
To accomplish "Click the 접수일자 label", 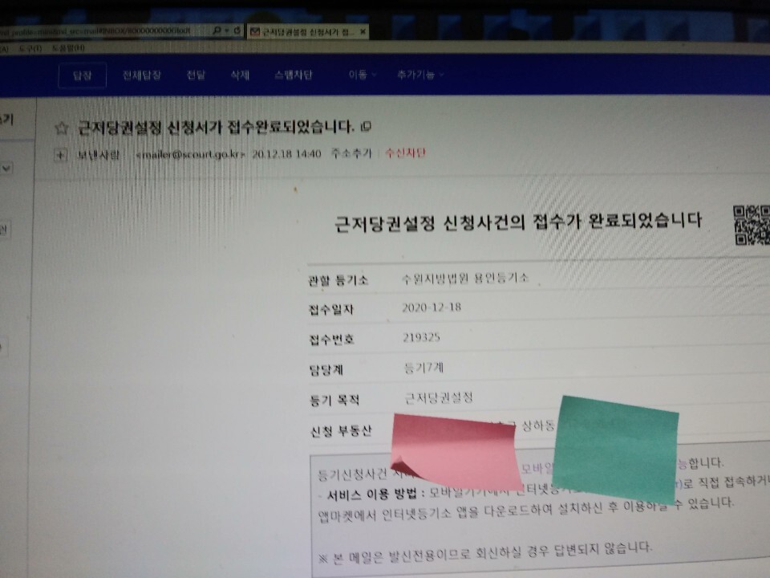I will click(x=331, y=310).
